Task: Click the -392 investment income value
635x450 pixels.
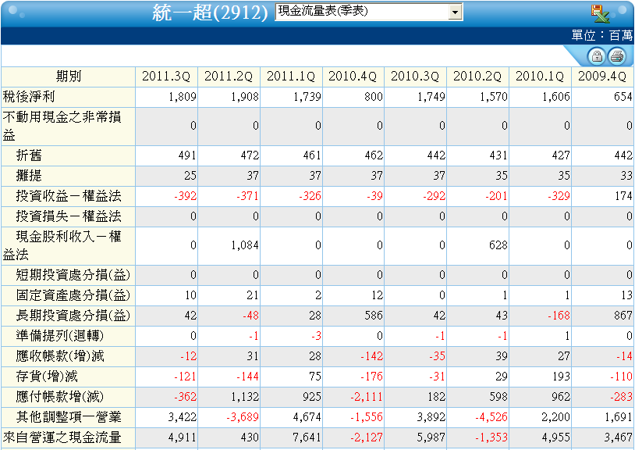Action: (x=185, y=196)
